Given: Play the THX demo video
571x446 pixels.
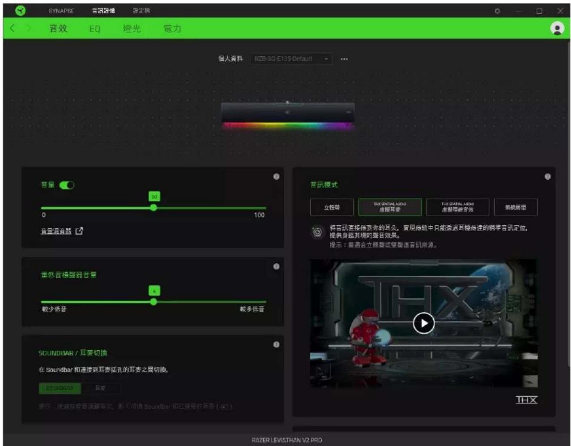Looking at the screenshot, I should pyautogui.click(x=423, y=323).
